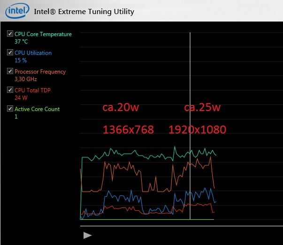Select the CPU Utilization label
Screen dimensions: 283x245
33,53
